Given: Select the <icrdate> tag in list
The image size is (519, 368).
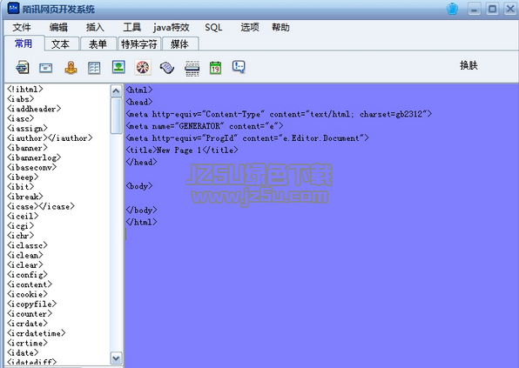Looking at the screenshot, I should coord(28,324).
